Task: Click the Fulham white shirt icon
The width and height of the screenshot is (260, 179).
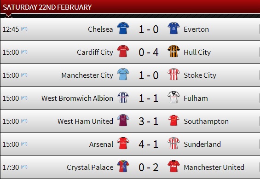Action: [173, 97]
